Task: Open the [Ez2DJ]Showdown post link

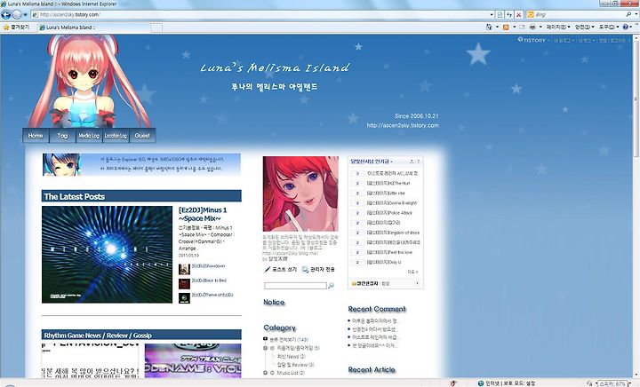Action: [x=208, y=266]
